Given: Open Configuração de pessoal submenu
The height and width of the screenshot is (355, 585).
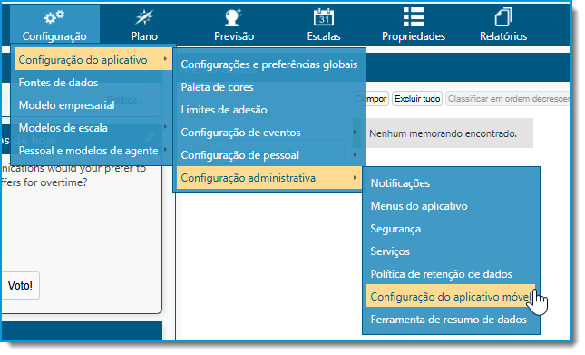Looking at the screenshot, I should pyautogui.click(x=269, y=155).
